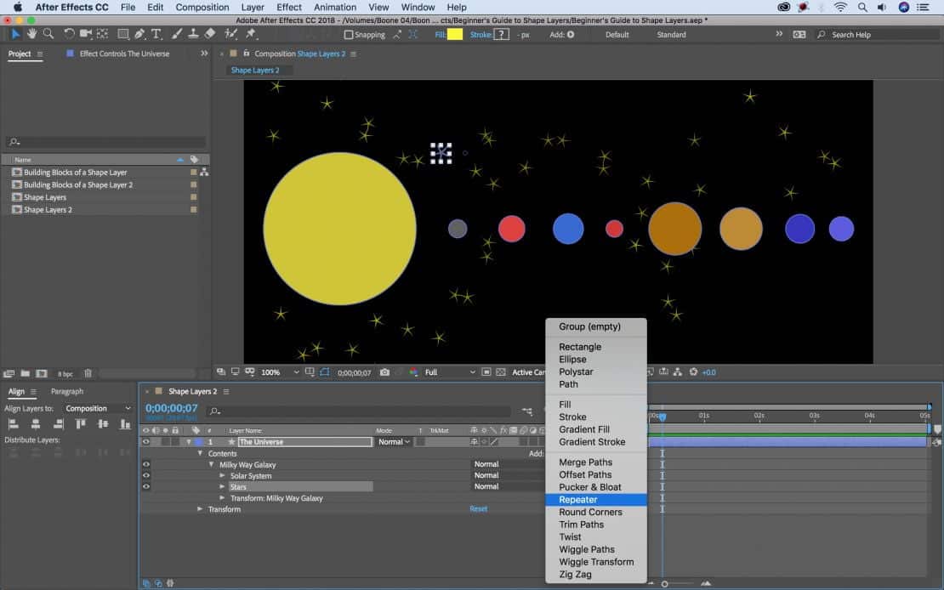Switch to the Paragraph panel tab
The width and height of the screenshot is (944, 590).
click(x=67, y=392)
